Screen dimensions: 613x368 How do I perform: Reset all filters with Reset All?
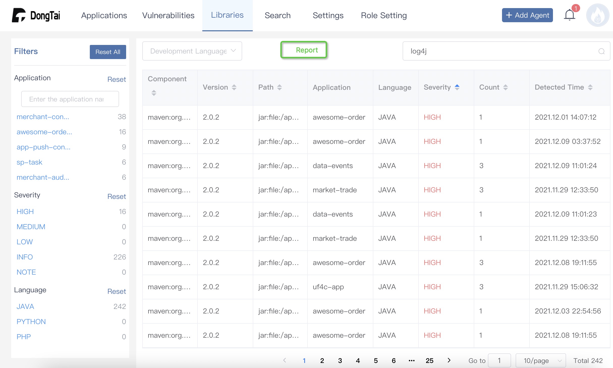click(108, 52)
